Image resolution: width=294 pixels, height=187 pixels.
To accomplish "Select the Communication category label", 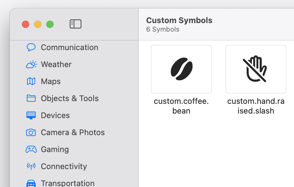I will (x=70, y=47).
